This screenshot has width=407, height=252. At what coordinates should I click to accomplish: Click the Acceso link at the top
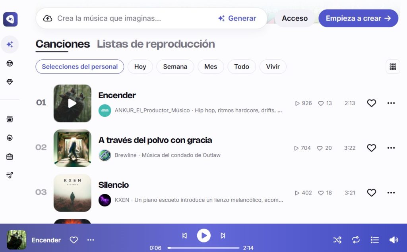click(295, 18)
